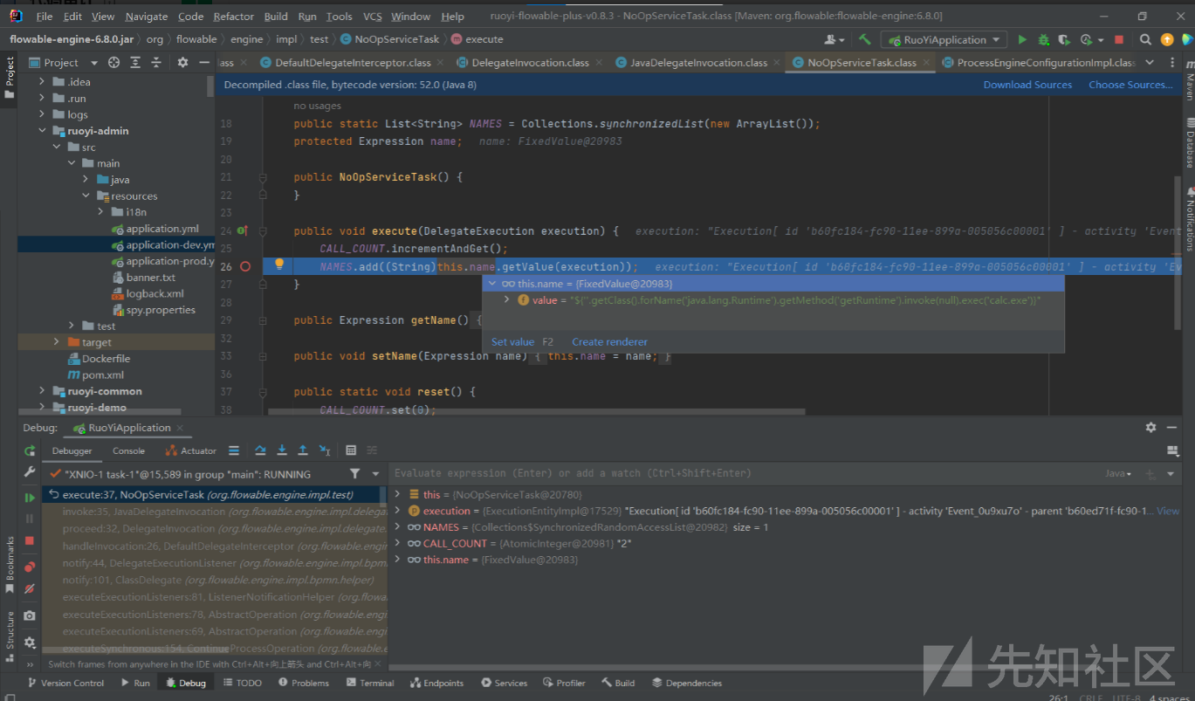Screen dimensions: 1195x701
Task: Expand NAMES variable in Variables pane
Action: [398, 527]
